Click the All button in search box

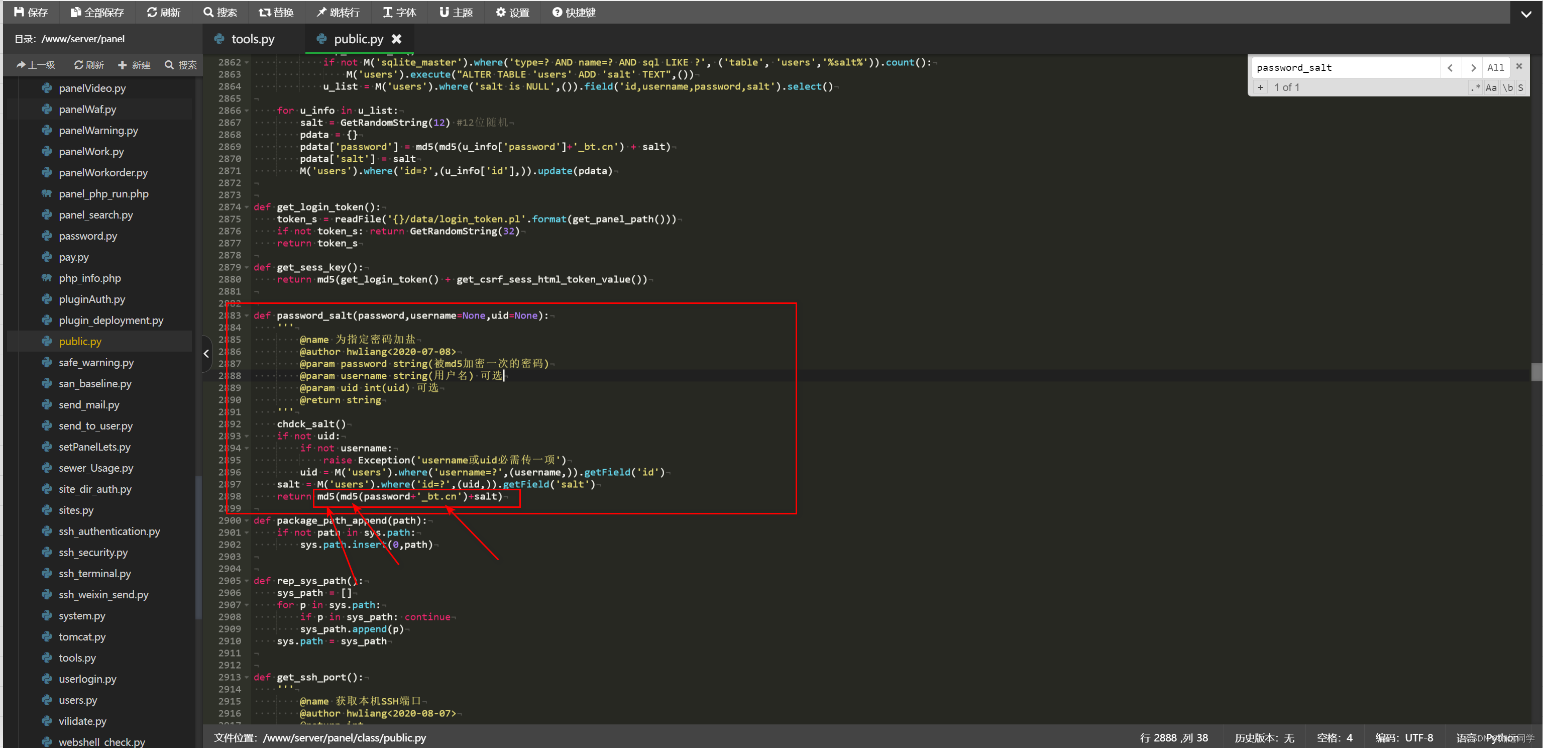pyautogui.click(x=1496, y=67)
